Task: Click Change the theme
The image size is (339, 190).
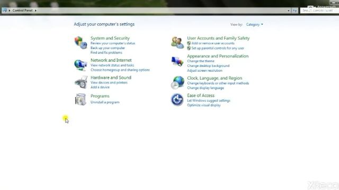Action: coord(201,61)
